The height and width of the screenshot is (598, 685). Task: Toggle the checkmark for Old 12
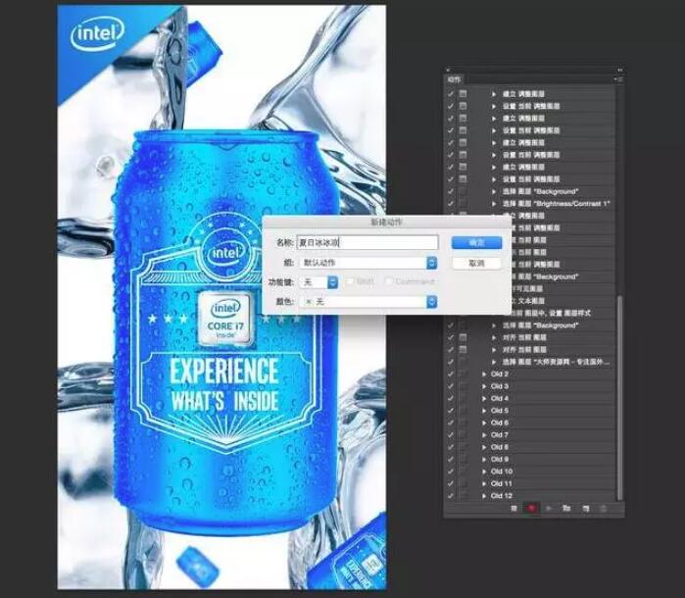coord(451,496)
